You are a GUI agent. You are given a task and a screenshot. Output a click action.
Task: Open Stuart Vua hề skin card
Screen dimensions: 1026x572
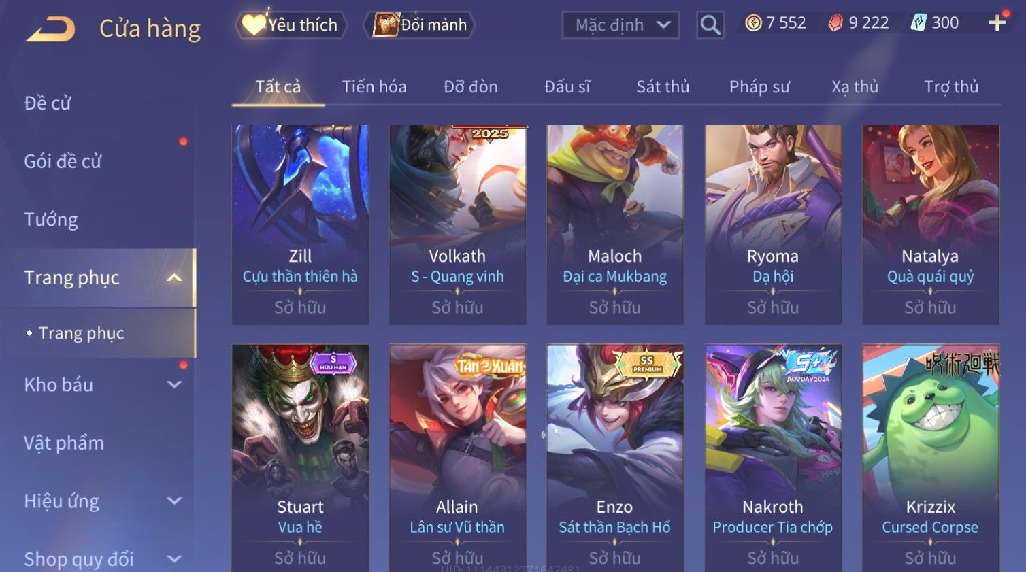[300, 458]
